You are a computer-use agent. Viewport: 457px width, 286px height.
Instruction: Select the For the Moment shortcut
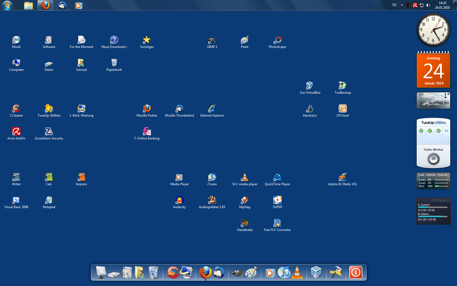click(x=82, y=42)
